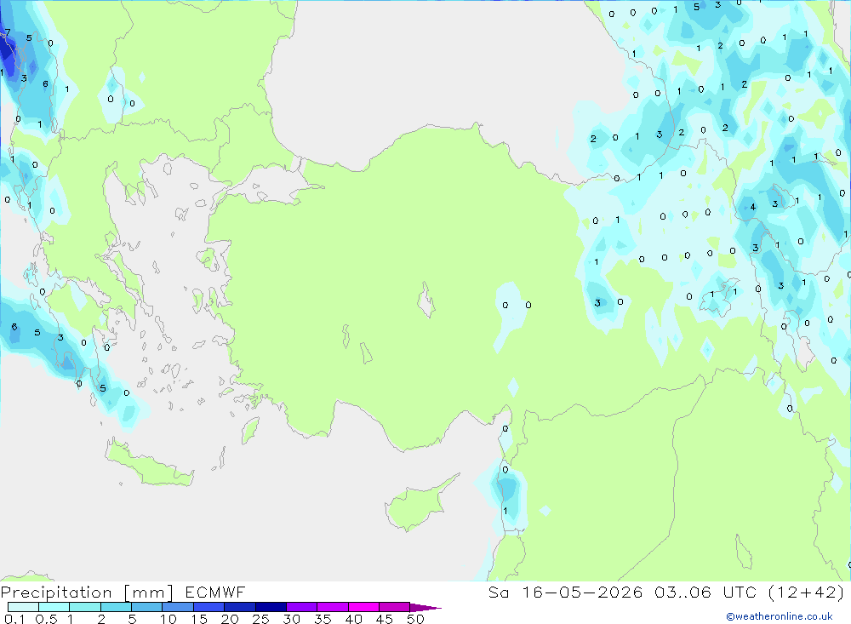
Task: Click the "0.5" legend label
Action: click(46, 619)
